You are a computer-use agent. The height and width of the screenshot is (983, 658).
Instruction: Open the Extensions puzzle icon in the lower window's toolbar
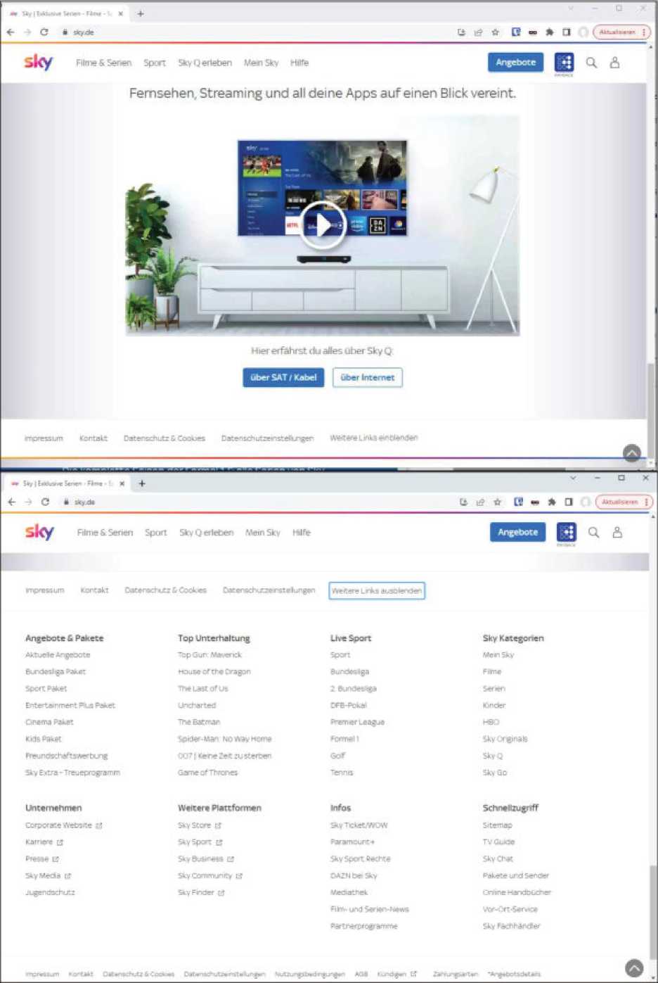pyautogui.click(x=552, y=502)
